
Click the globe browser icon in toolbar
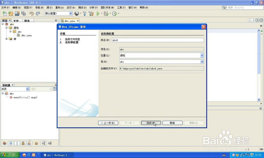point(77,13)
